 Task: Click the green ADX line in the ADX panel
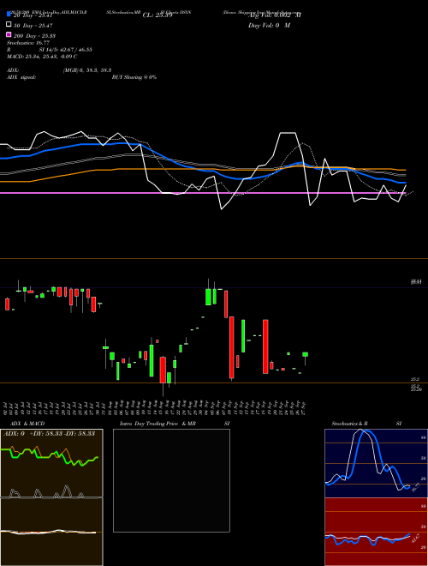(x=47, y=455)
